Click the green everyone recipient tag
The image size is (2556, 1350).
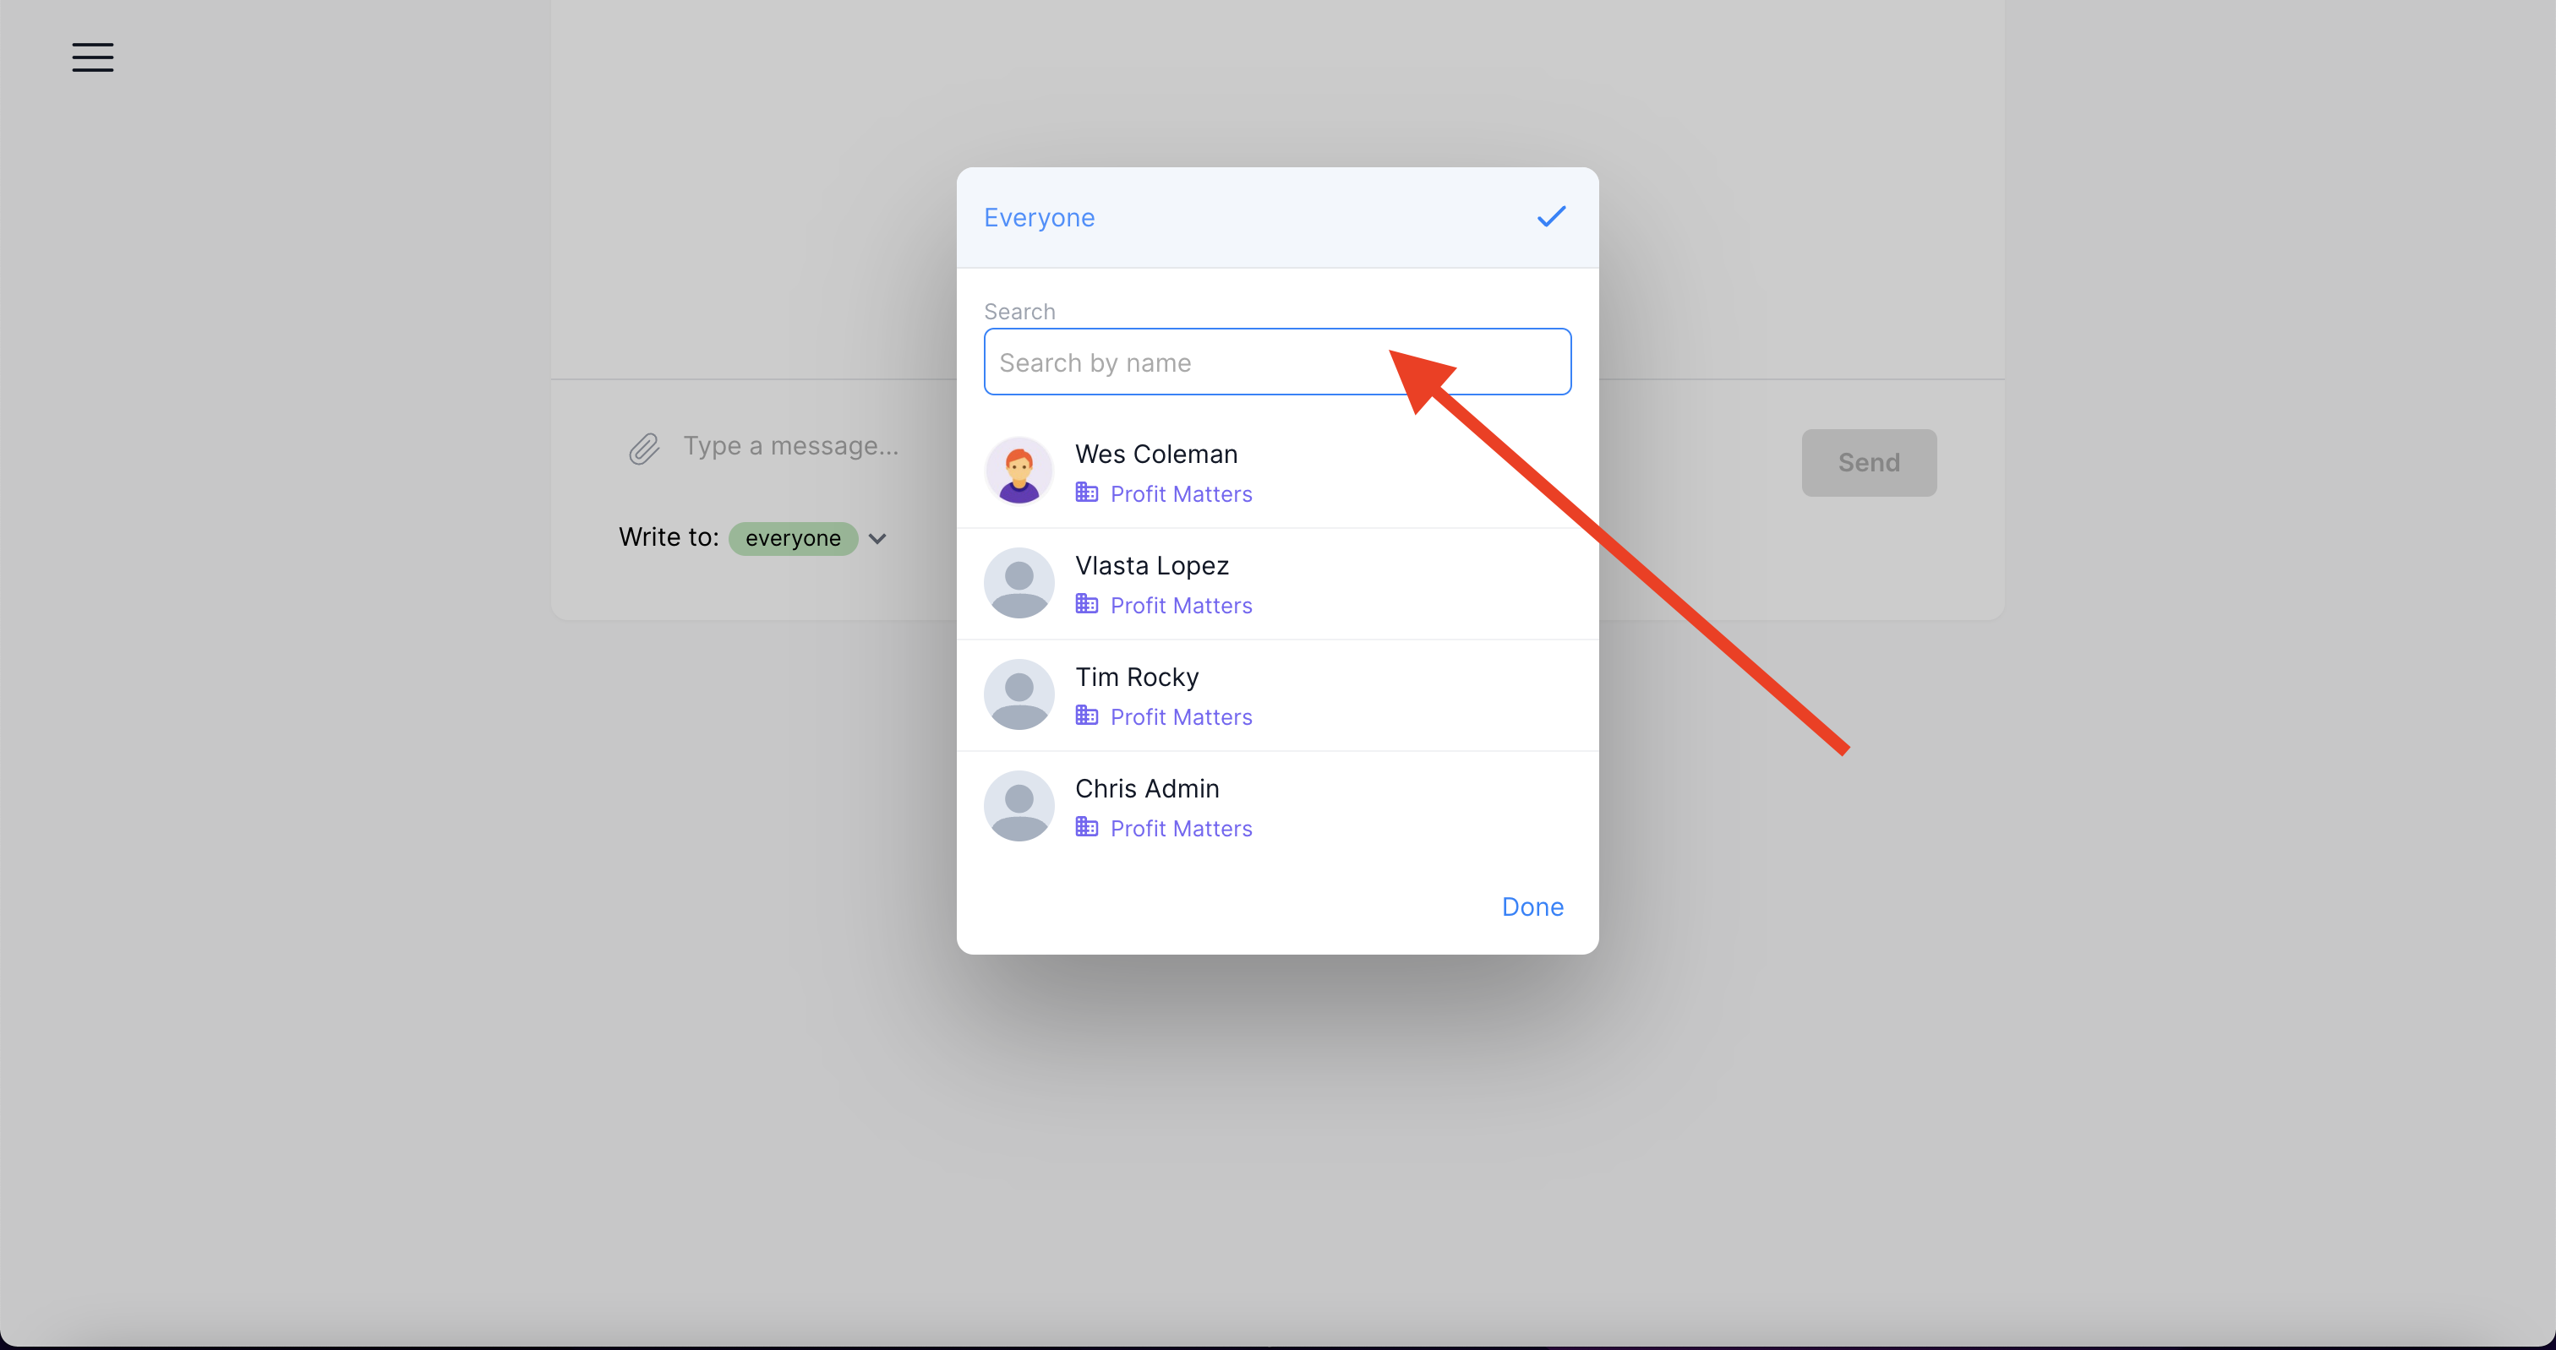coord(793,537)
